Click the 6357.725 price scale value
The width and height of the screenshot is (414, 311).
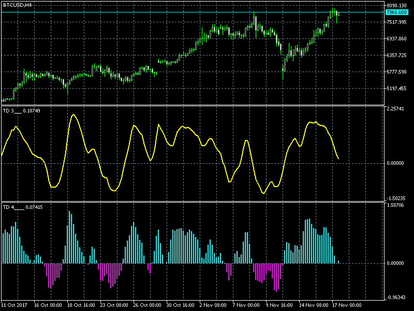point(396,55)
